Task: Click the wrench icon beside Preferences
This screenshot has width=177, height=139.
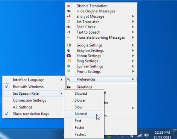Action: tap(69, 79)
